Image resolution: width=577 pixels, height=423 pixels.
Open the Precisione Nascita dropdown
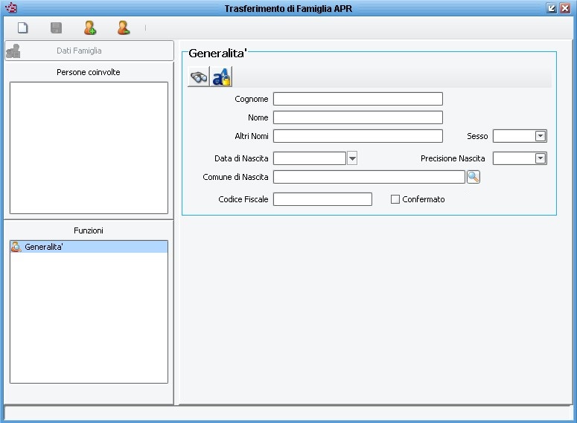click(x=541, y=158)
